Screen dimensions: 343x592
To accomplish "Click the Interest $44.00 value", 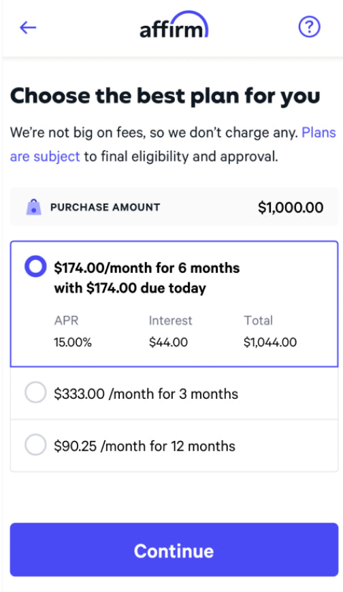I will (x=168, y=342).
